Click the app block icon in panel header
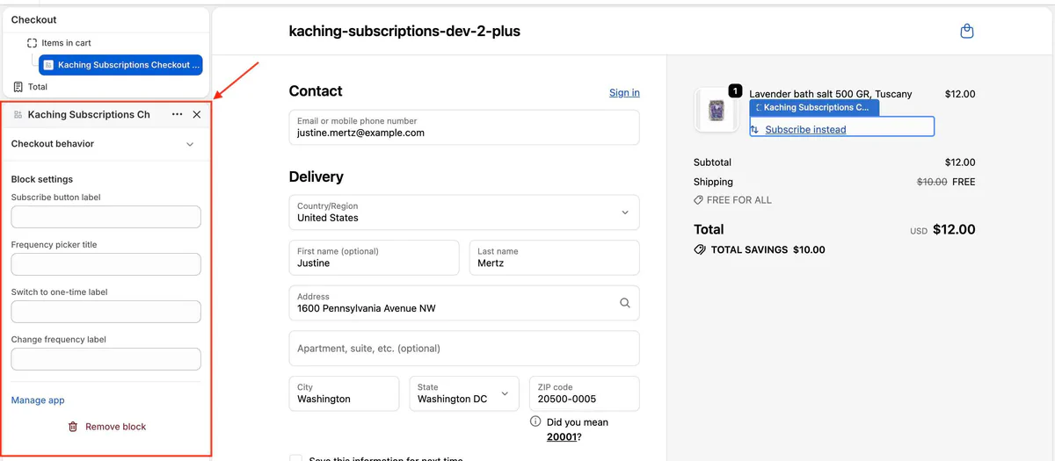The image size is (1055, 461). (x=18, y=115)
